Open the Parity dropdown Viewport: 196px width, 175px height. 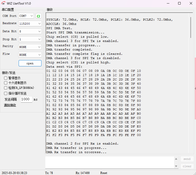point(30,47)
